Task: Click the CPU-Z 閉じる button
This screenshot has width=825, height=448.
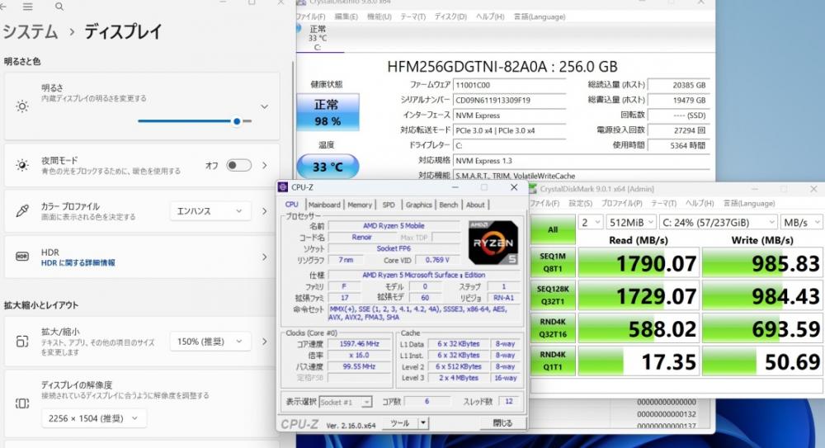Action: pyautogui.click(x=502, y=422)
